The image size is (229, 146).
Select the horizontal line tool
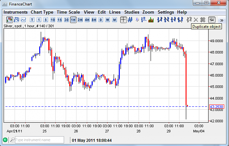pos(173,19)
